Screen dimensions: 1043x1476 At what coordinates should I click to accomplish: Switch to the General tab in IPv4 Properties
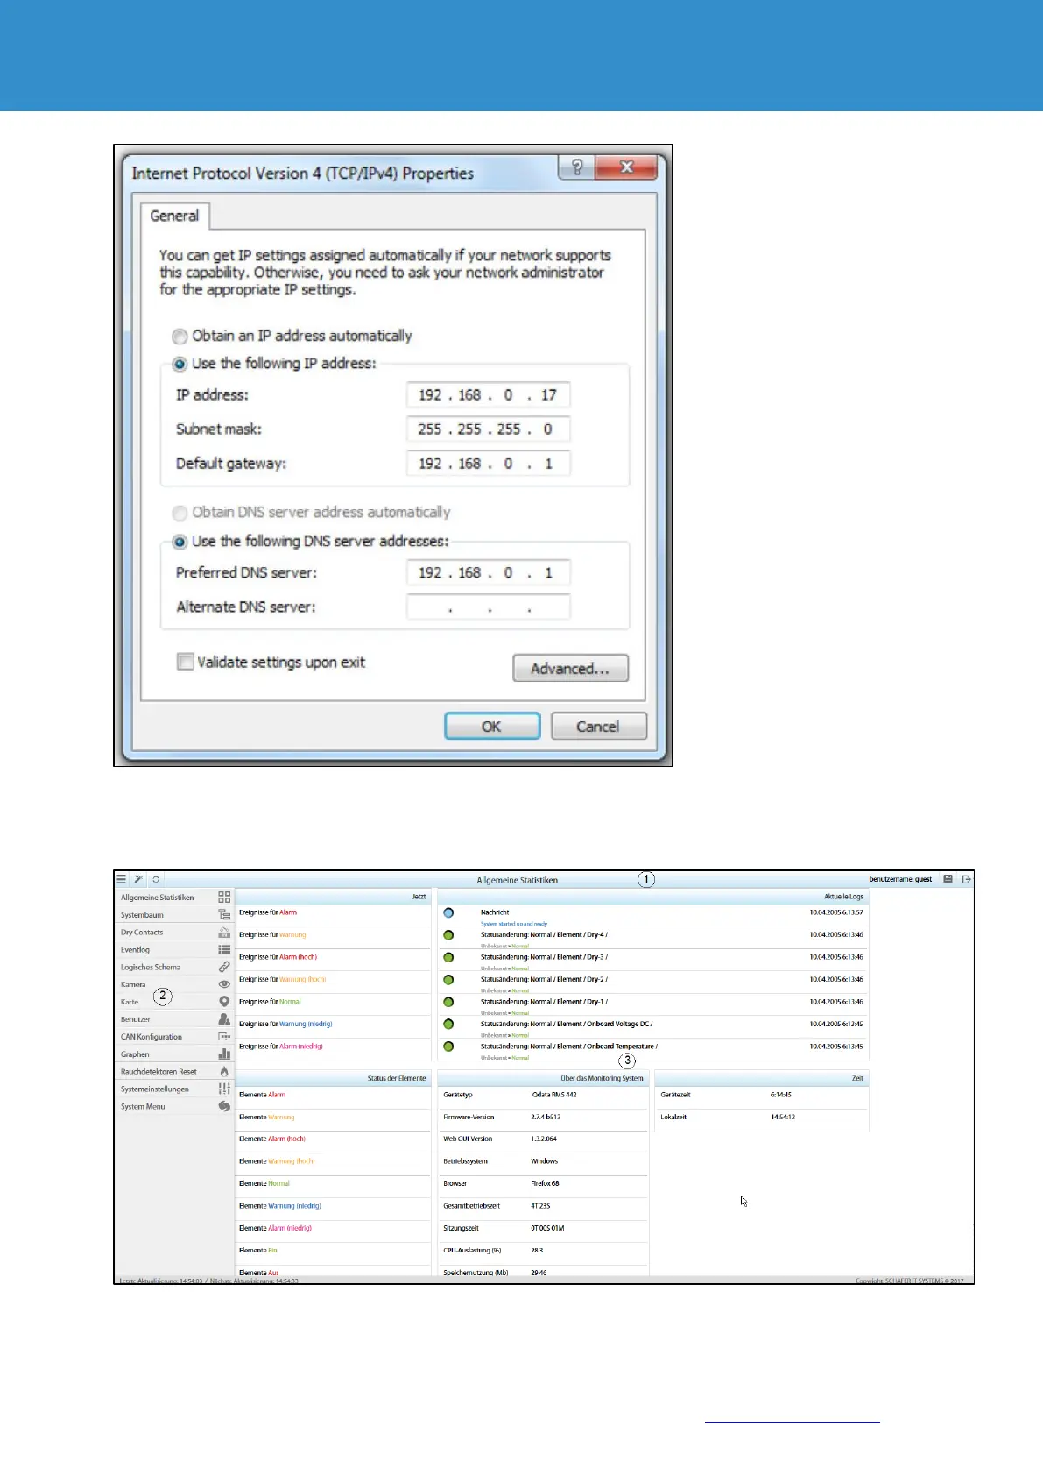tap(174, 216)
